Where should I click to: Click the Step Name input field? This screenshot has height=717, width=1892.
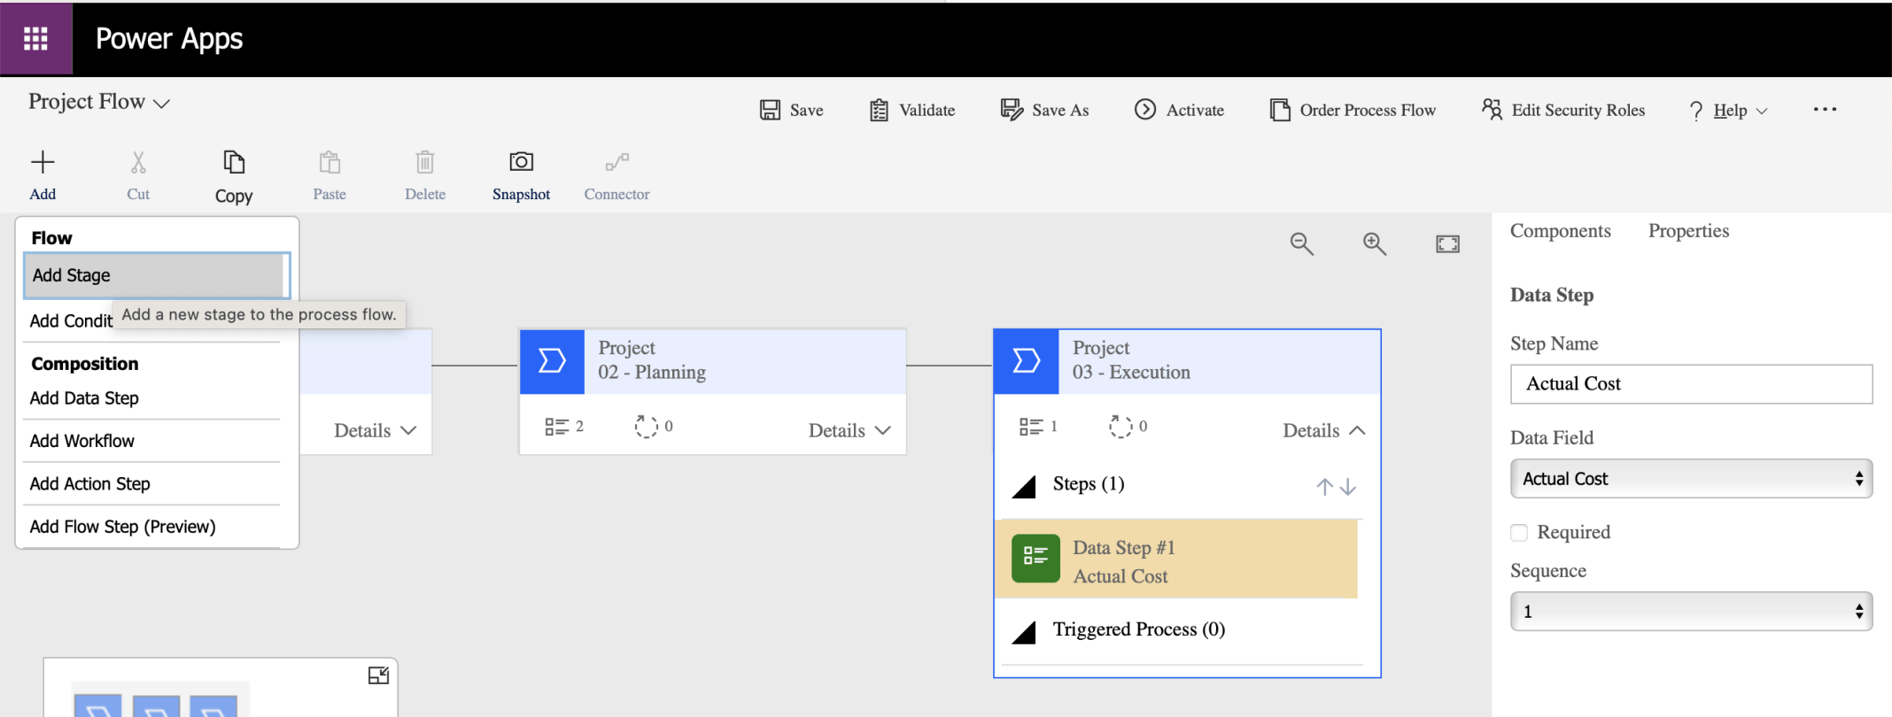[x=1690, y=384]
